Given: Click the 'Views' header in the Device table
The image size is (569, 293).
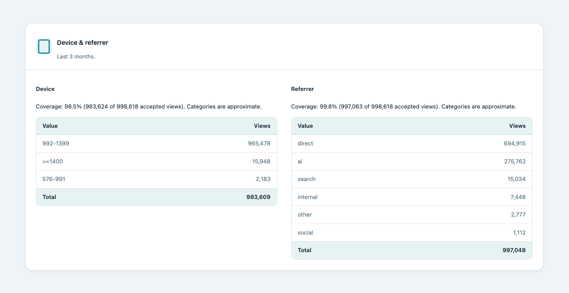Looking at the screenshot, I should point(262,126).
